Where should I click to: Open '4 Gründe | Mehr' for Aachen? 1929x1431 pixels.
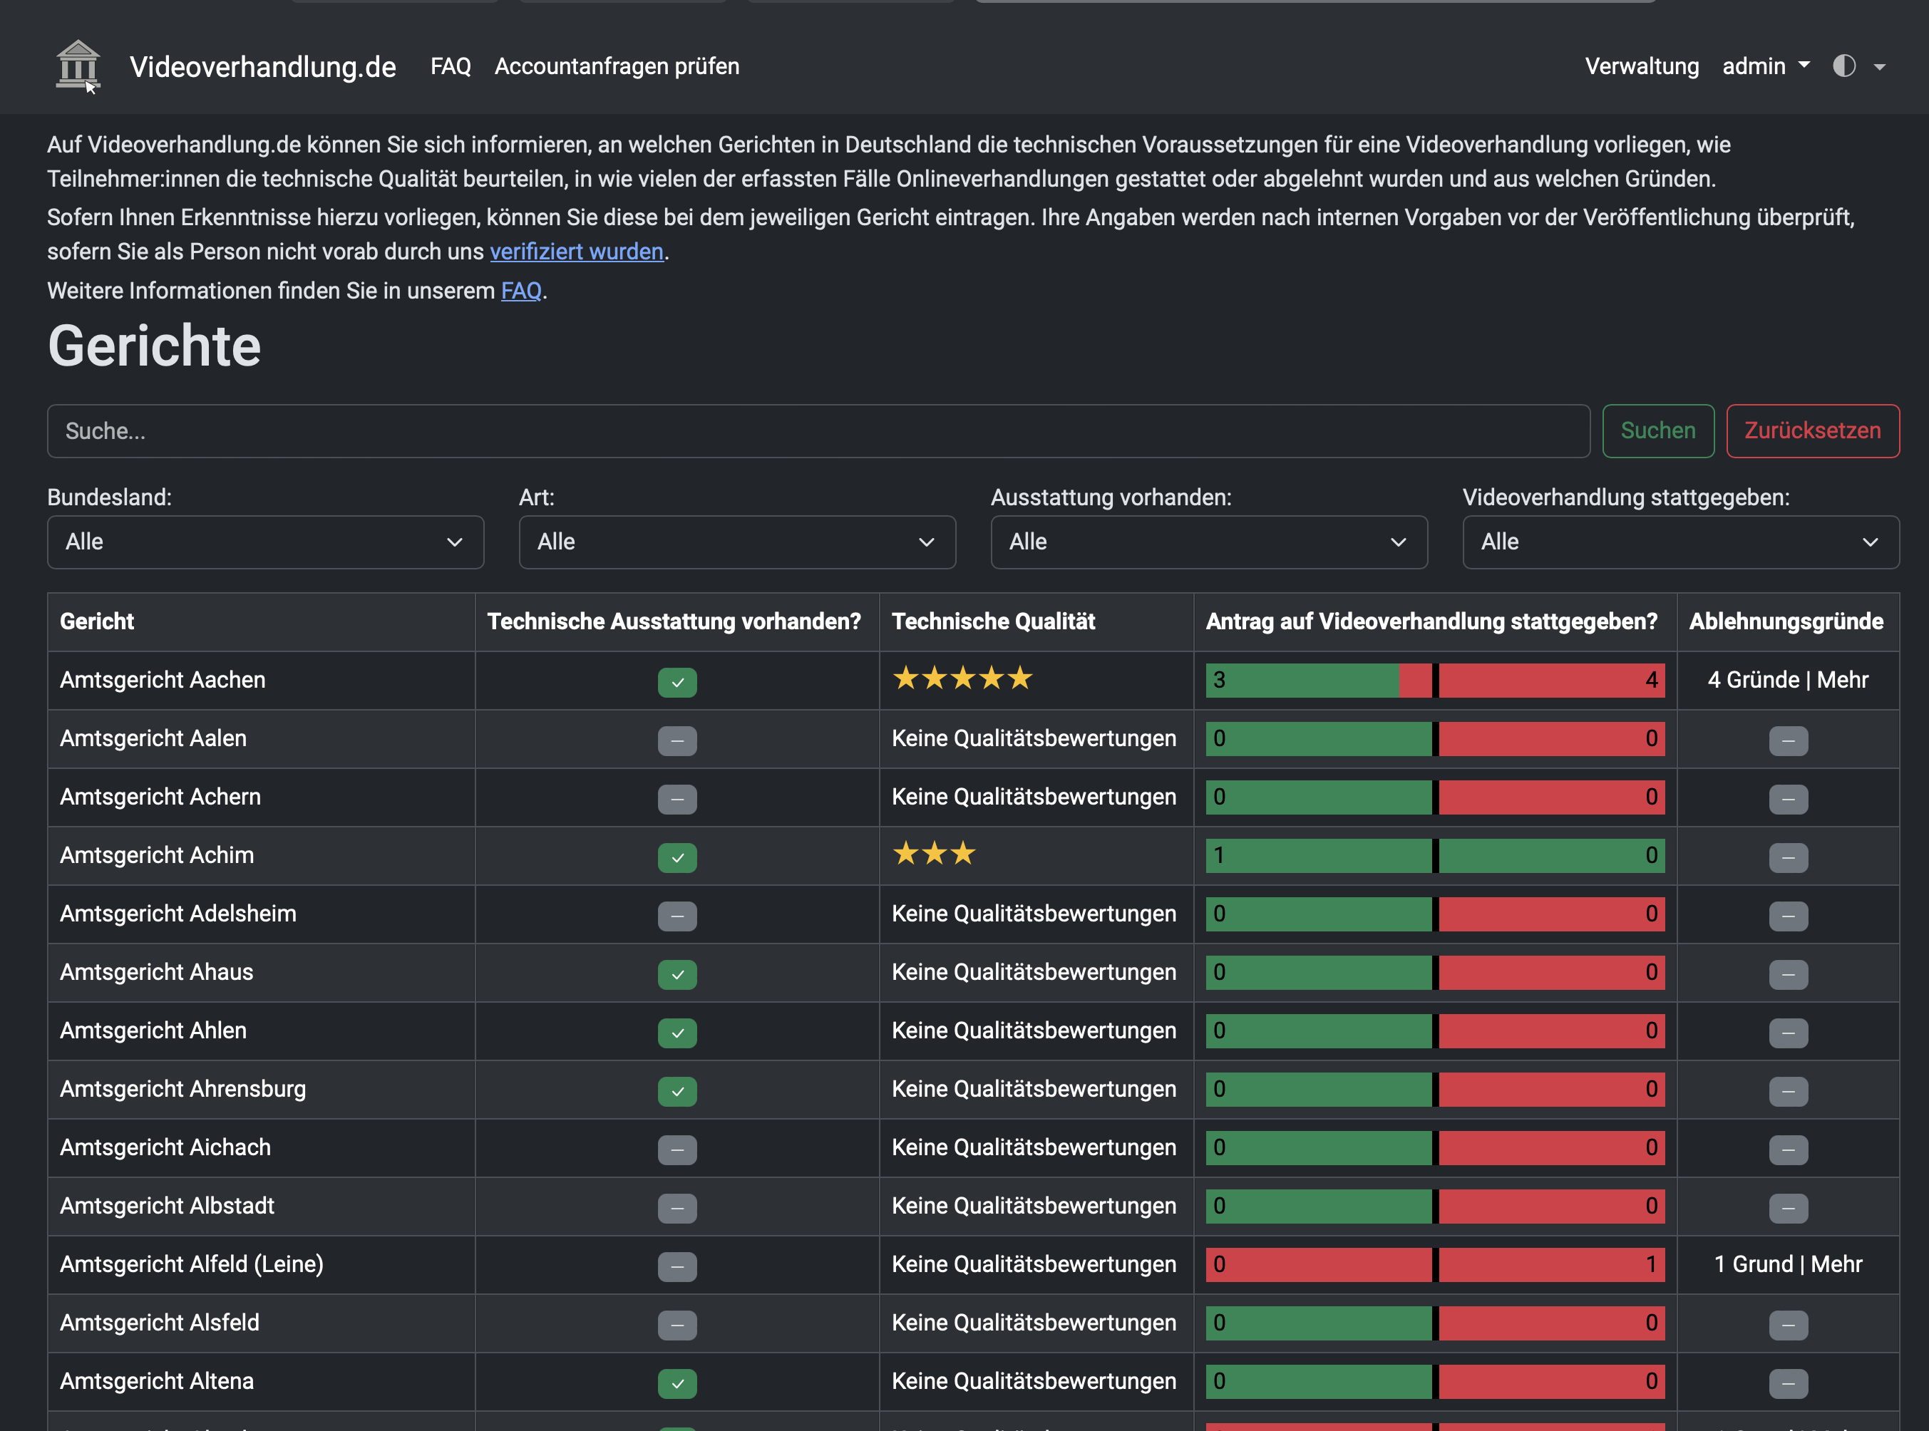pyautogui.click(x=1788, y=680)
